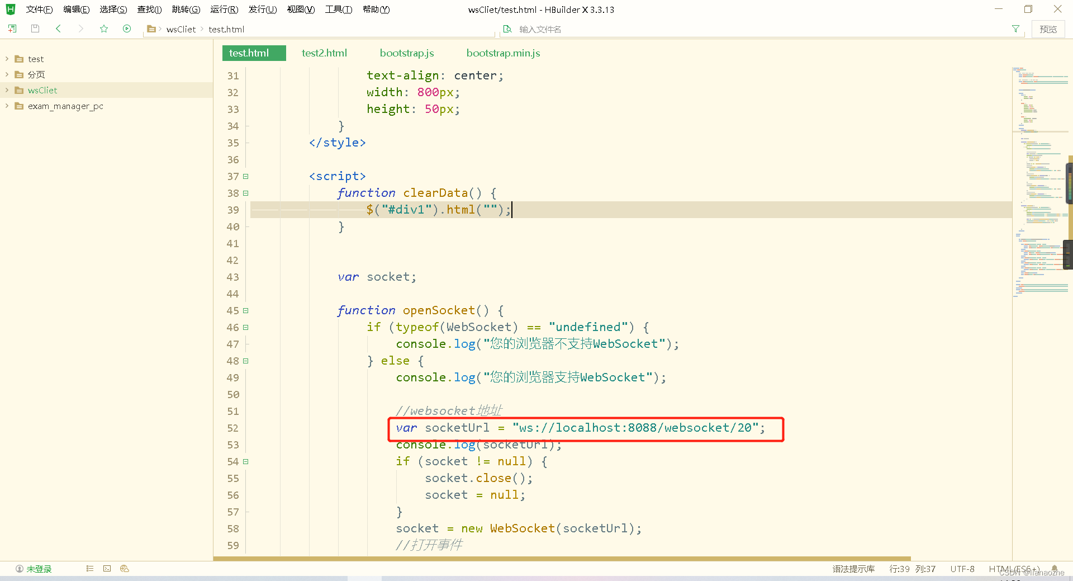
Task: Click the 'var socket;' code on line 43
Action: click(x=377, y=277)
